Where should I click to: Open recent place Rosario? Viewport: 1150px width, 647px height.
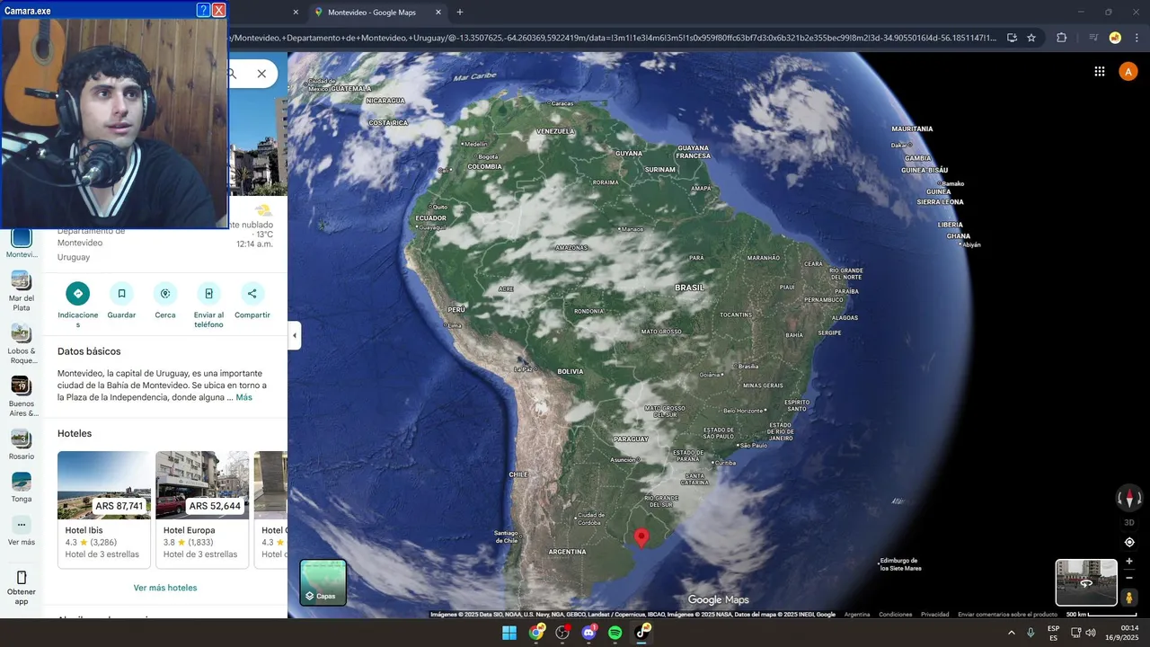pyautogui.click(x=22, y=445)
